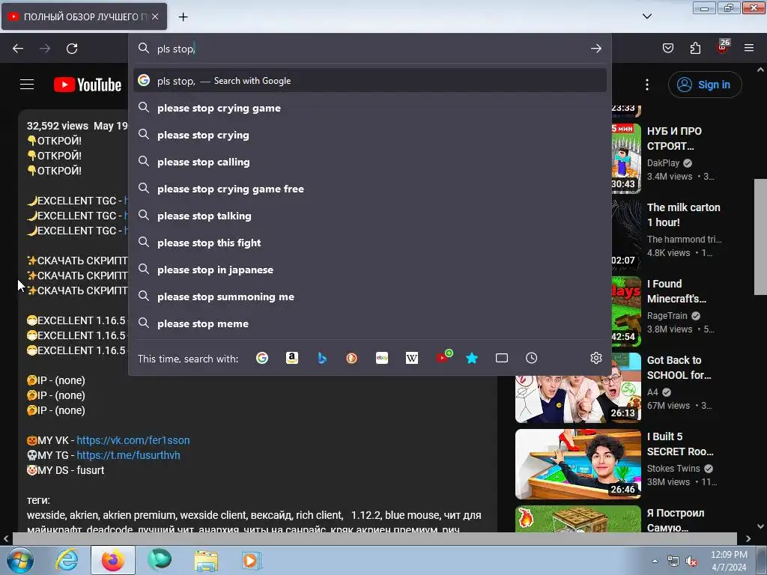The width and height of the screenshot is (767, 575).
Task: Click the Sign in button
Action: 705,85
